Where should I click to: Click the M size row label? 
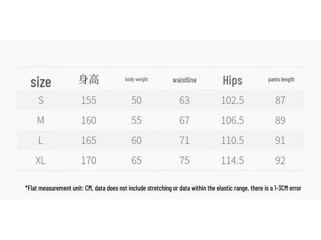click(x=40, y=120)
